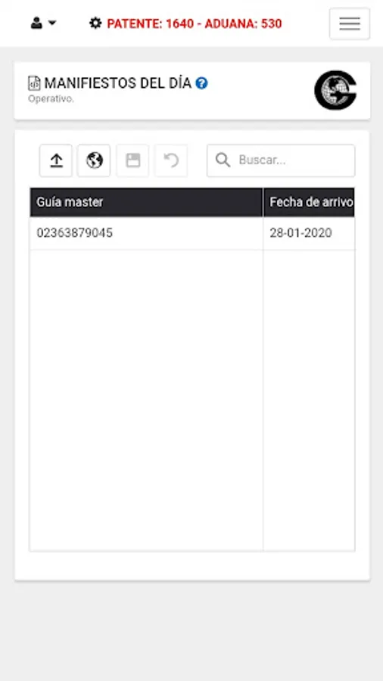Viewport: 383px width, 681px height.
Task: Sort by the Fecha de arribo column header
Action: 309,202
